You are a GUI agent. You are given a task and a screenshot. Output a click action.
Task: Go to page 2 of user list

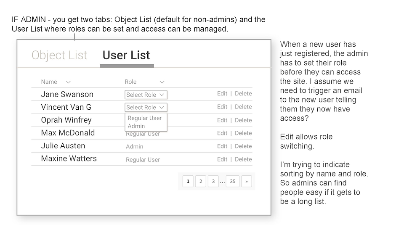[x=201, y=182]
